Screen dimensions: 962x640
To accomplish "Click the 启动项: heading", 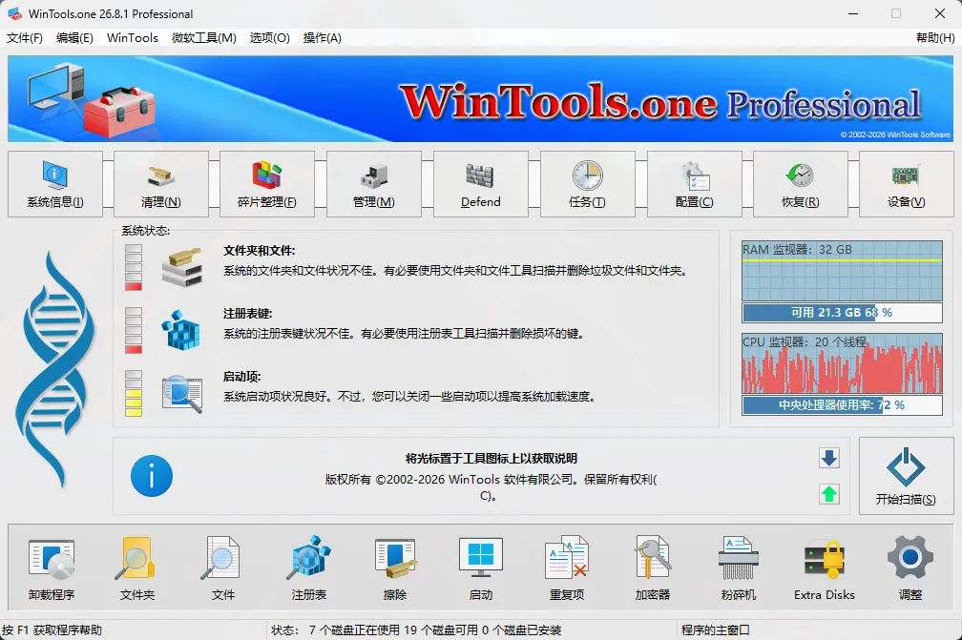I will click(x=241, y=377).
